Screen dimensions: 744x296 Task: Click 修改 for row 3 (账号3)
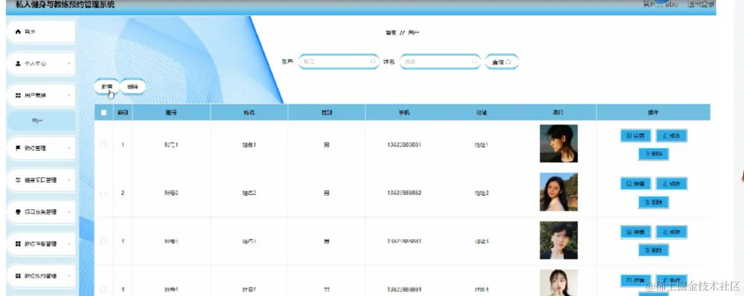coord(671,232)
